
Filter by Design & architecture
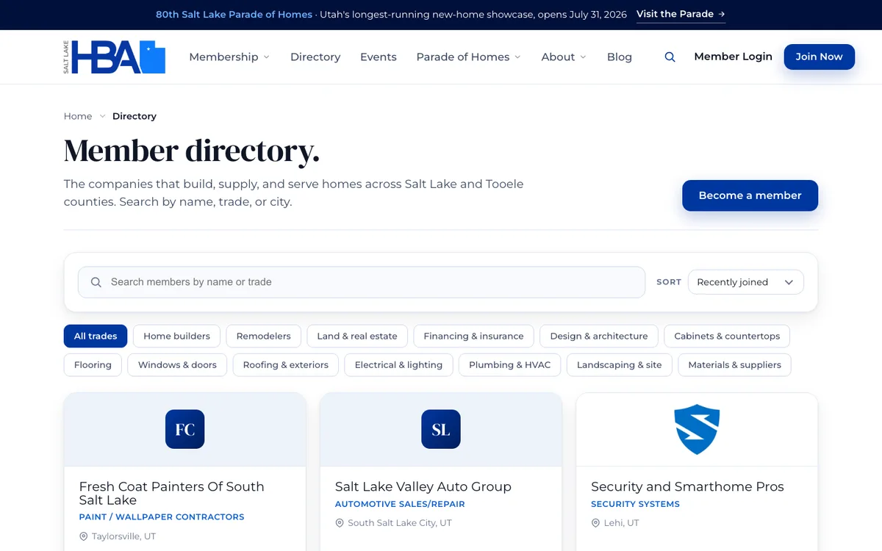click(599, 336)
